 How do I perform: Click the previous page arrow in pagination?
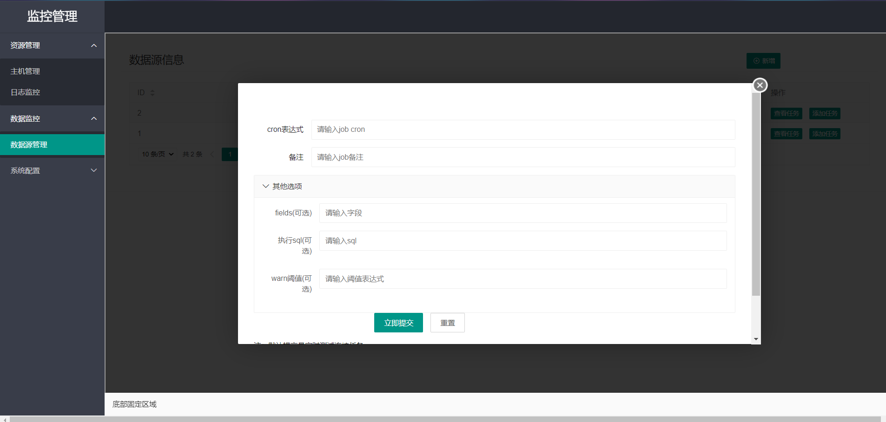tap(212, 154)
